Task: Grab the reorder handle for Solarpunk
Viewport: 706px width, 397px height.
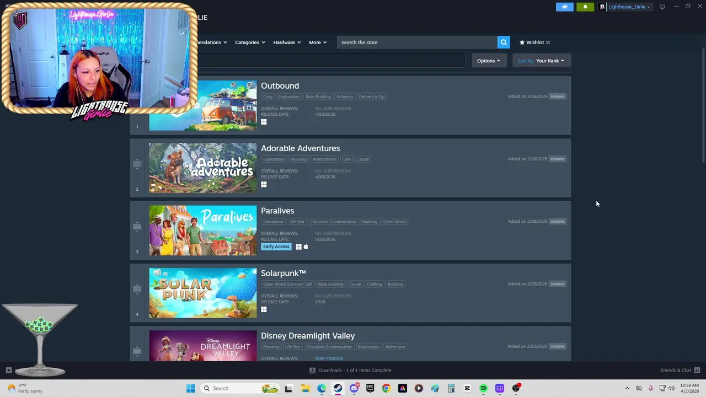Action: (x=137, y=288)
